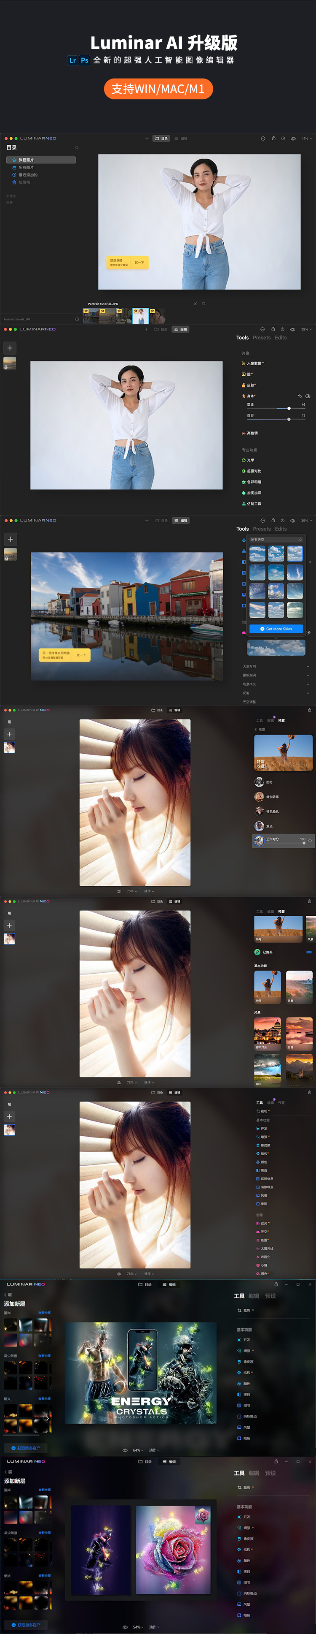This screenshot has width=316, height=1634.
Task: Open the 高色调 high key tool
Action: tap(249, 433)
